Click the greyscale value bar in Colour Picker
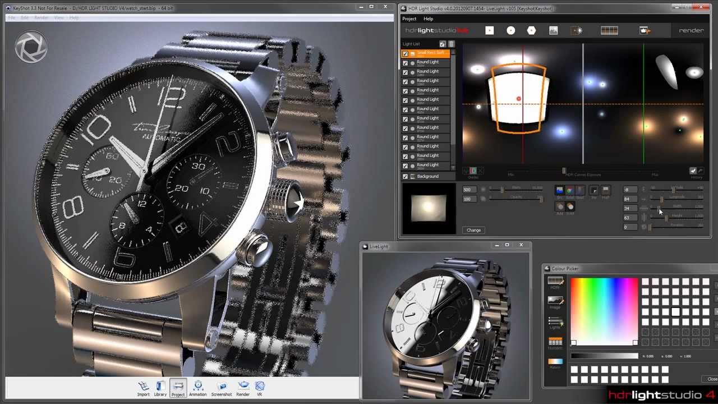This screenshot has height=404, width=718. (x=604, y=356)
